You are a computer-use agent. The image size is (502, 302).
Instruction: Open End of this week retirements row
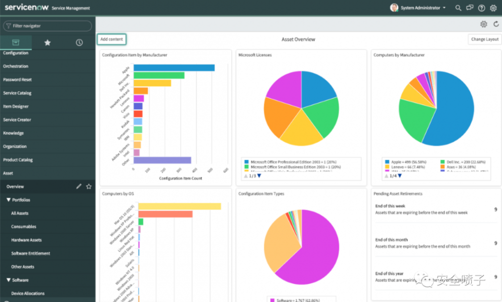pos(436,209)
